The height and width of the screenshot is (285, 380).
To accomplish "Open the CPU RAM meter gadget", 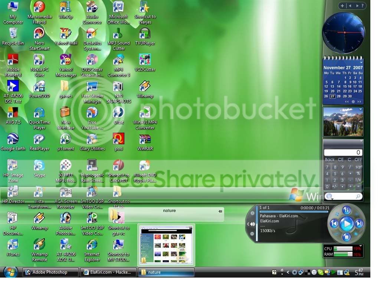I will pos(343,251).
